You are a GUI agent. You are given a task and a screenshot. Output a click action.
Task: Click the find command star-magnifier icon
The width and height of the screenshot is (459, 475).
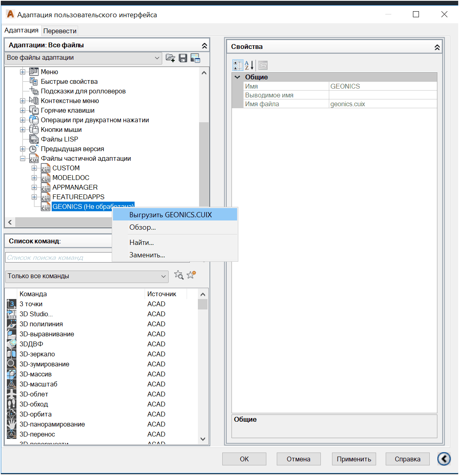point(179,275)
